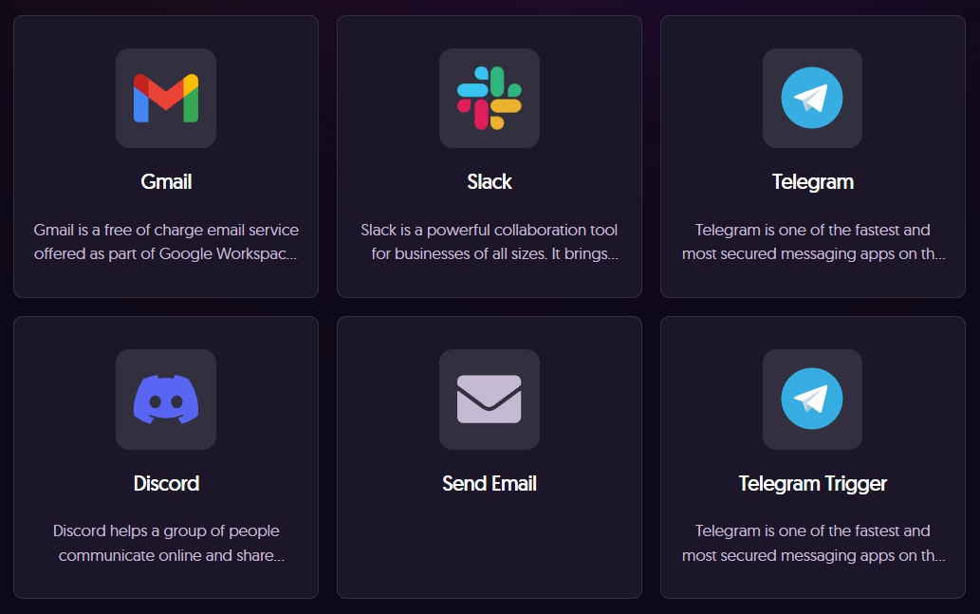This screenshot has width=980, height=614.
Task: Open the Gmail title link
Action: click(166, 181)
